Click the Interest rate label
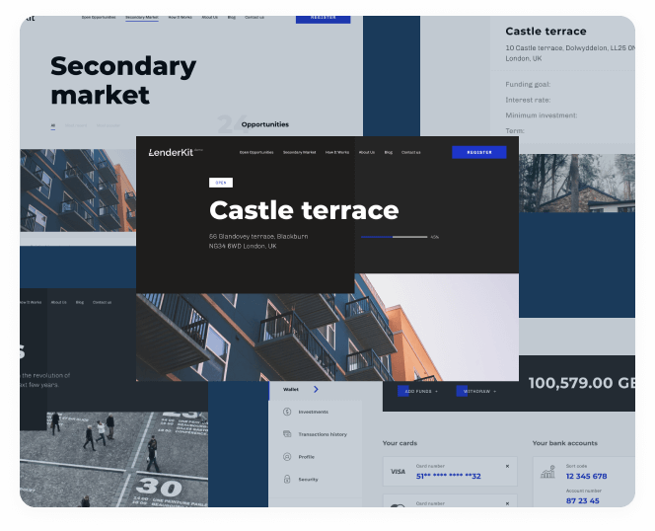This screenshot has width=655, height=531. [528, 100]
